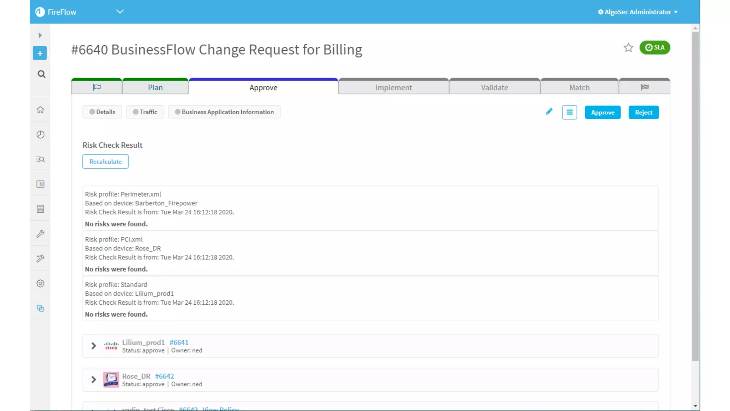Screen dimensions: 730x411
Task: Switch to the Plan tab
Action: click(x=155, y=87)
